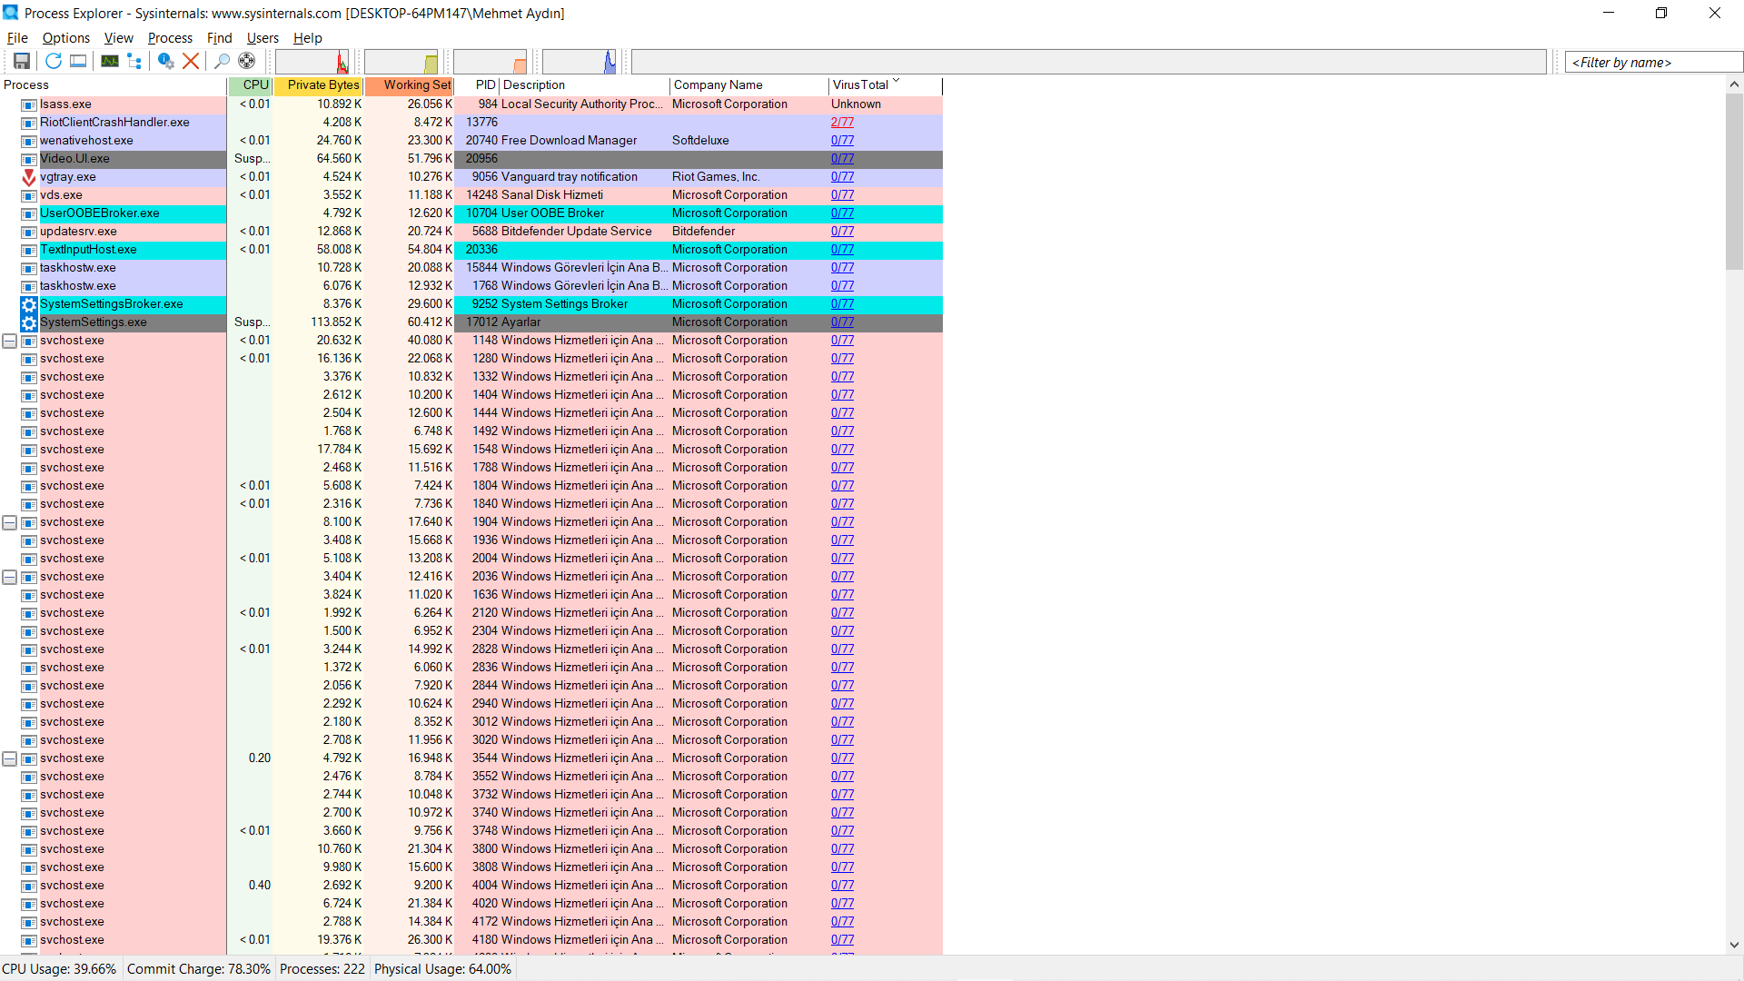1744x981 pixels.
Task: Sort by the Description column header
Action: click(x=585, y=85)
